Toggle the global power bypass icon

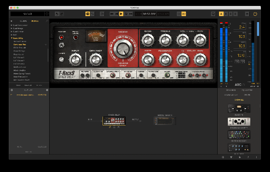(x=255, y=14)
